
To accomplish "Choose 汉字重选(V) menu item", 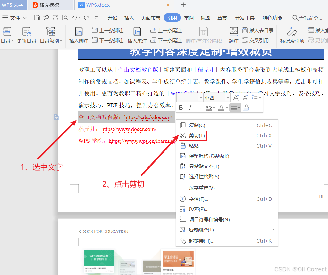I will 227,188.
